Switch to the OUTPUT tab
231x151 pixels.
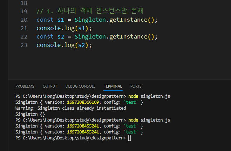coord(50,86)
